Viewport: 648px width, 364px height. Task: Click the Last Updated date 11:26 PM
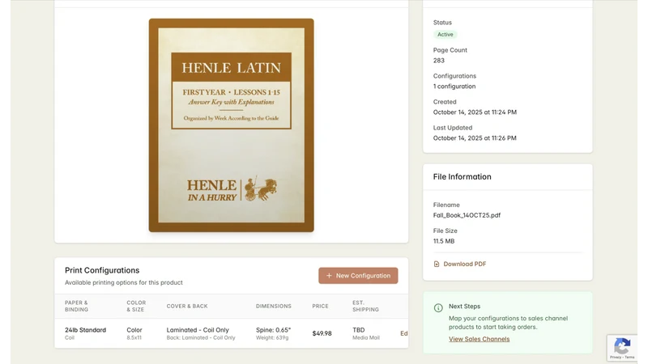(x=475, y=138)
